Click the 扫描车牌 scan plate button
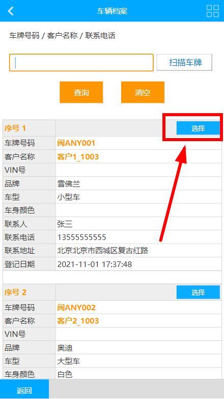The image size is (224, 399). [x=184, y=62]
